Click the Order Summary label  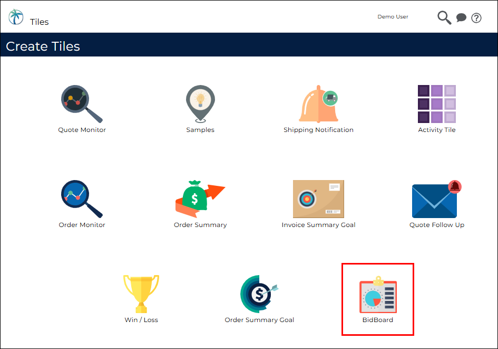(200, 225)
